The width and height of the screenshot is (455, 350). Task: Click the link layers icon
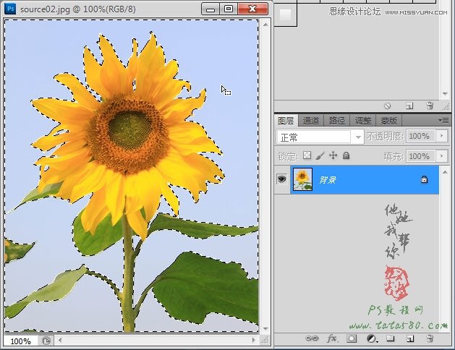click(312, 338)
